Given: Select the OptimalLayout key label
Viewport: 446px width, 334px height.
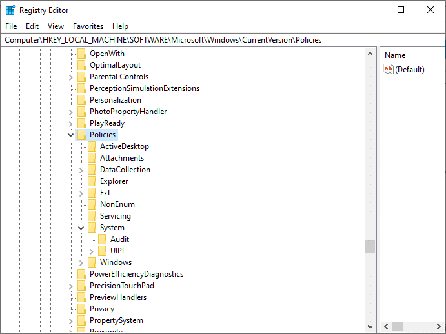Looking at the screenshot, I should pyautogui.click(x=115, y=65).
